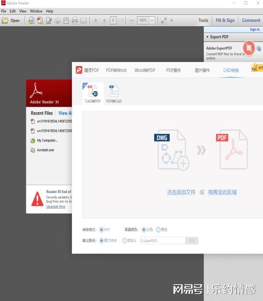Click the Upgrade Now link

pyautogui.click(x=56, y=207)
